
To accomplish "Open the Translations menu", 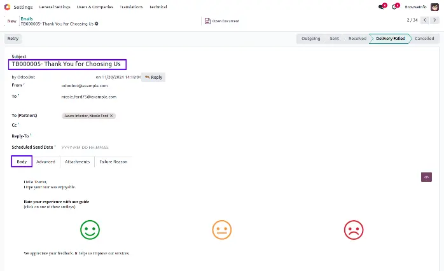I will point(132,6).
